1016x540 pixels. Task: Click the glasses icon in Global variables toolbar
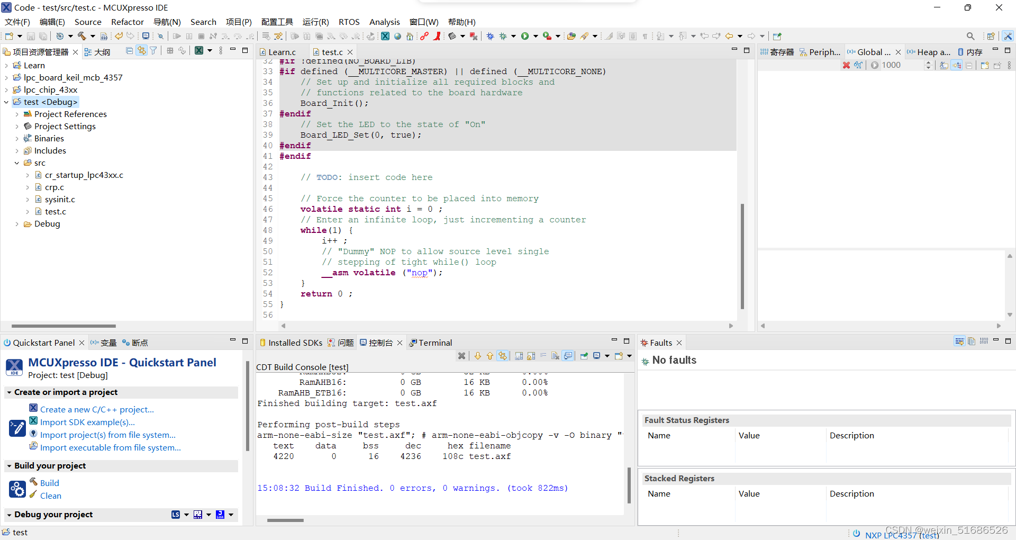[x=858, y=65]
